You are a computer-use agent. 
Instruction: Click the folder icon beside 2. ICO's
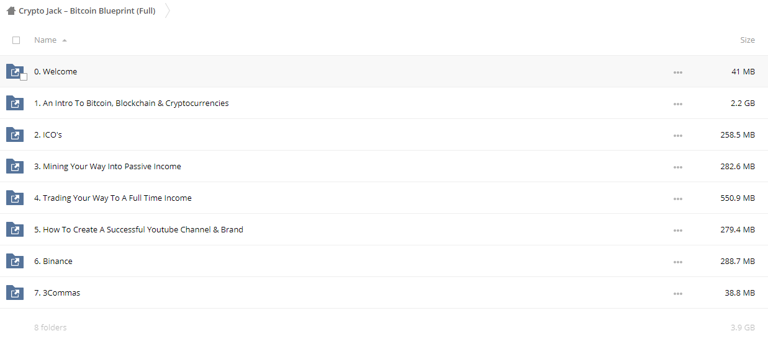(14, 134)
